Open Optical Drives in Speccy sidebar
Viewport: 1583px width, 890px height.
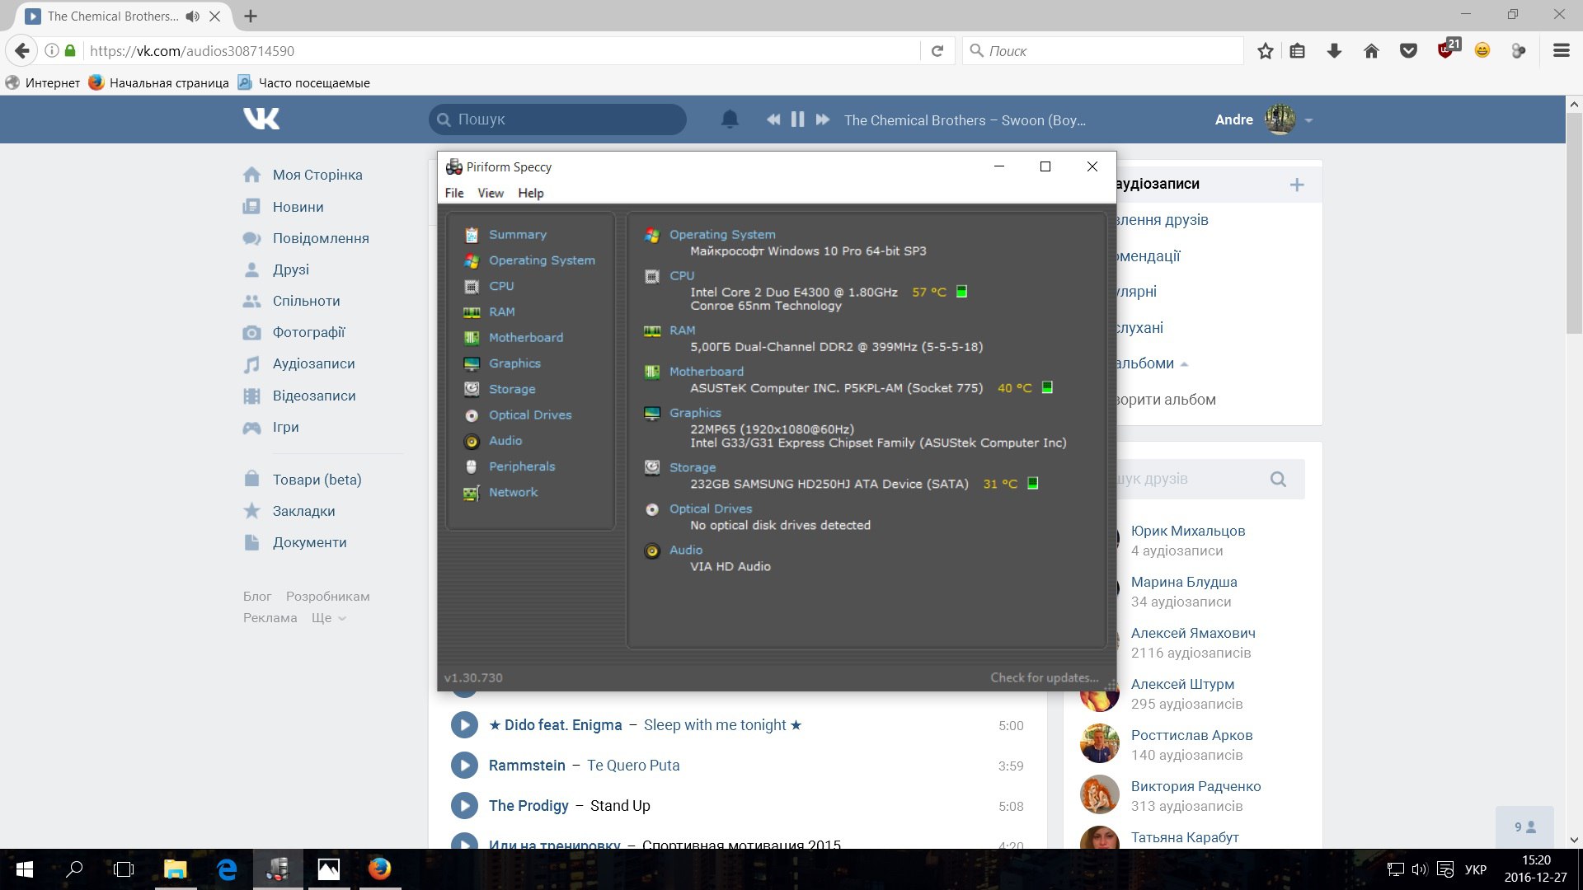coord(530,415)
